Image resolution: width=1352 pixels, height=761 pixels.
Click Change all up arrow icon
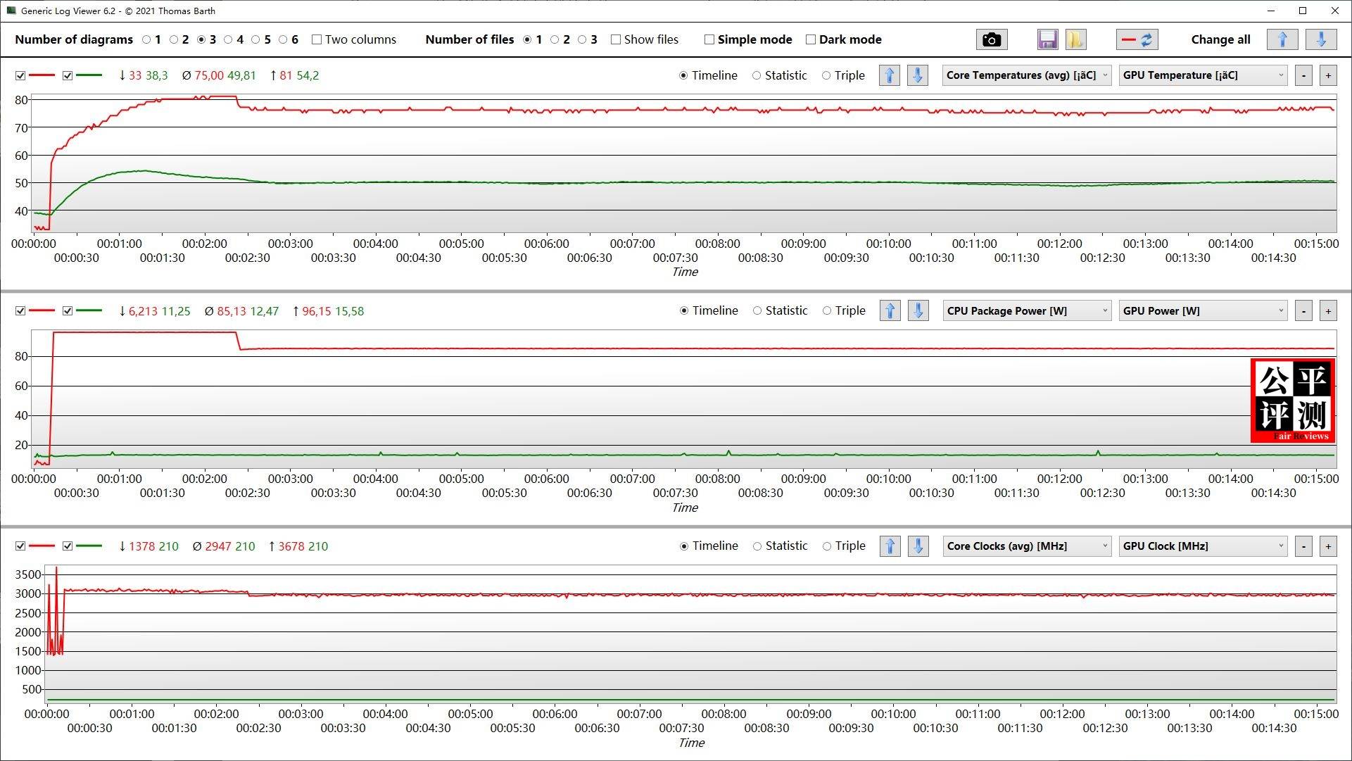1282,39
